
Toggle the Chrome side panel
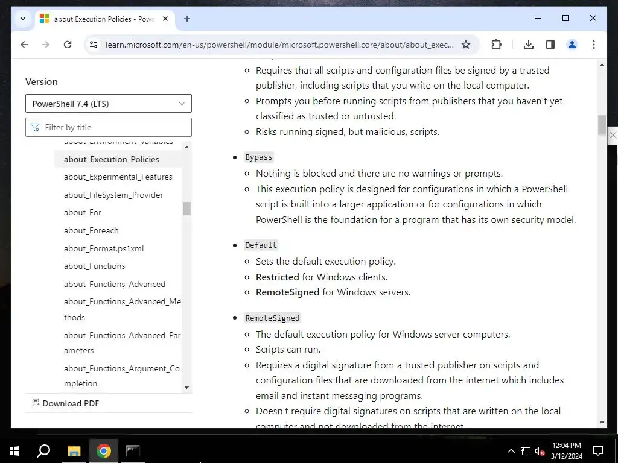coord(550,45)
